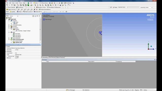Select Geometry node in outline tree

click(15, 21)
